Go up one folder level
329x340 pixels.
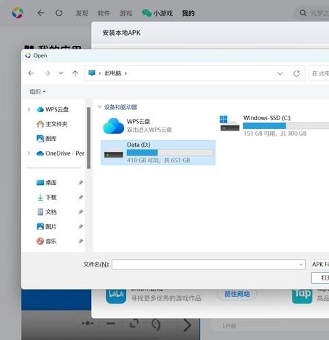tap(75, 73)
